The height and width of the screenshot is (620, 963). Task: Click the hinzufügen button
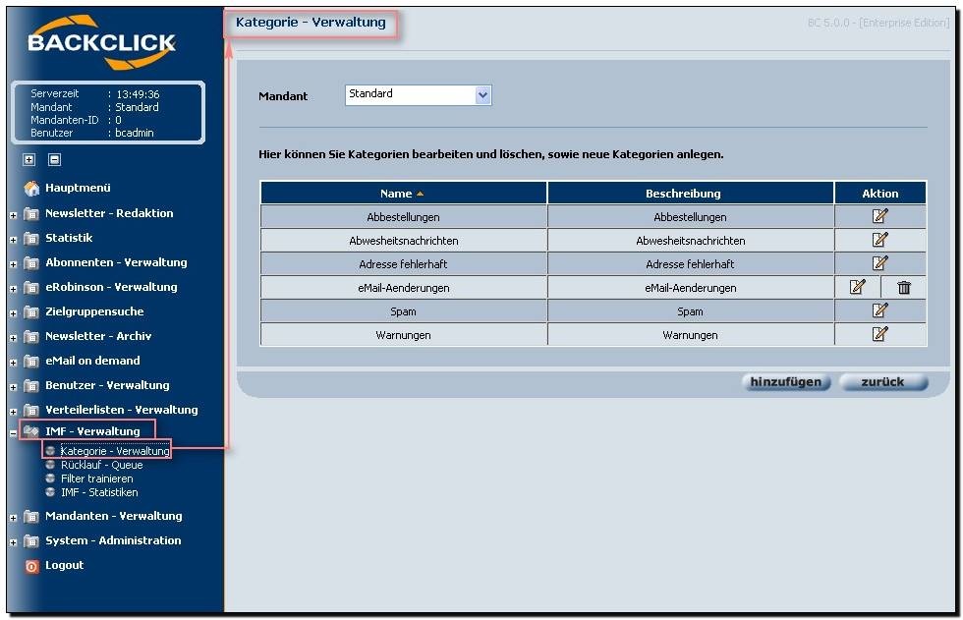tap(786, 382)
